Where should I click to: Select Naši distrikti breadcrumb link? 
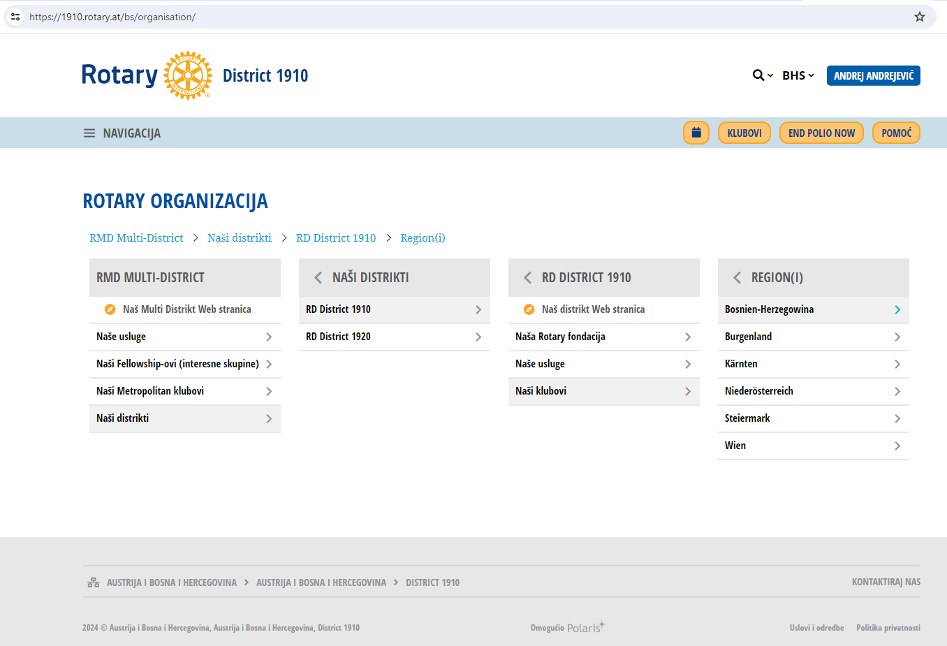(239, 238)
